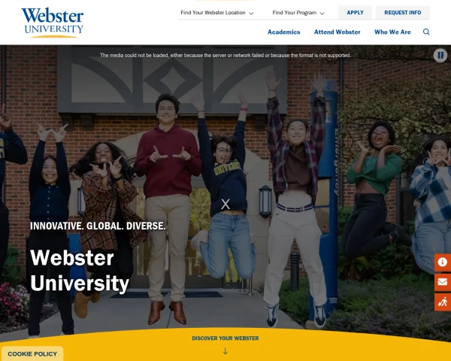The width and height of the screenshot is (451, 361).
Task: Open the Academics menu
Action: click(x=283, y=32)
